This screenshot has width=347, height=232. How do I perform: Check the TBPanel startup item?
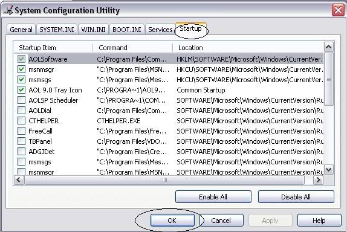pos(22,141)
